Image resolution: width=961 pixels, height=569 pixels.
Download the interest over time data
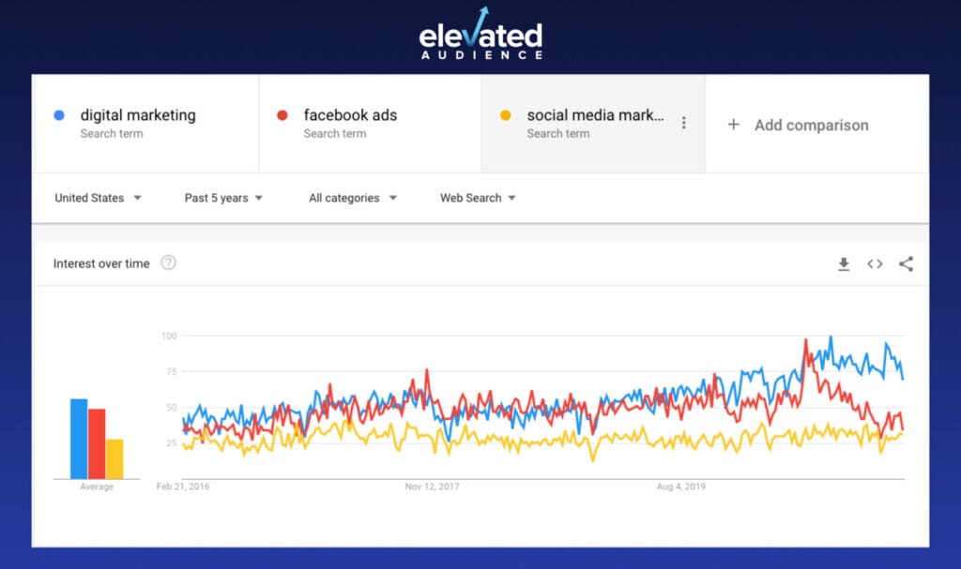click(x=844, y=264)
